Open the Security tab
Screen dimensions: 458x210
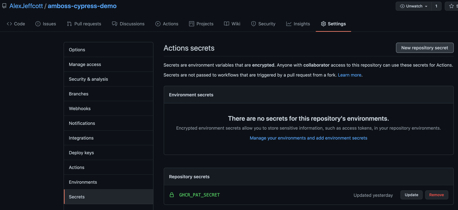coord(263,24)
